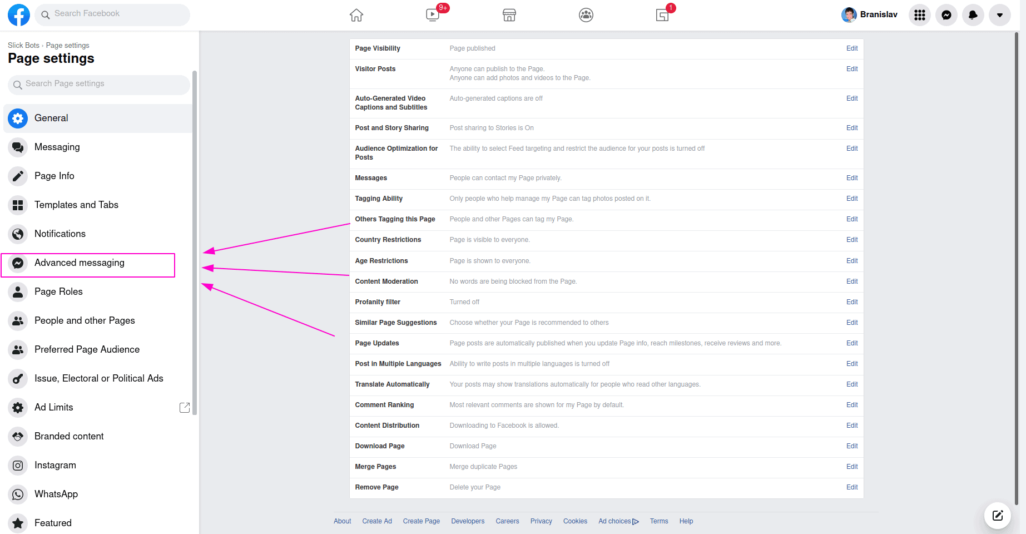The height and width of the screenshot is (534, 1026).
Task: Edit Similar Page Suggestions
Action: point(852,323)
